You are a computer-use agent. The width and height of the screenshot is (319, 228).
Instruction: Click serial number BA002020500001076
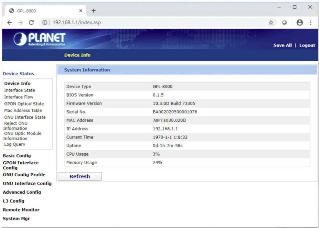pyautogui.click(x=175, y=112)
